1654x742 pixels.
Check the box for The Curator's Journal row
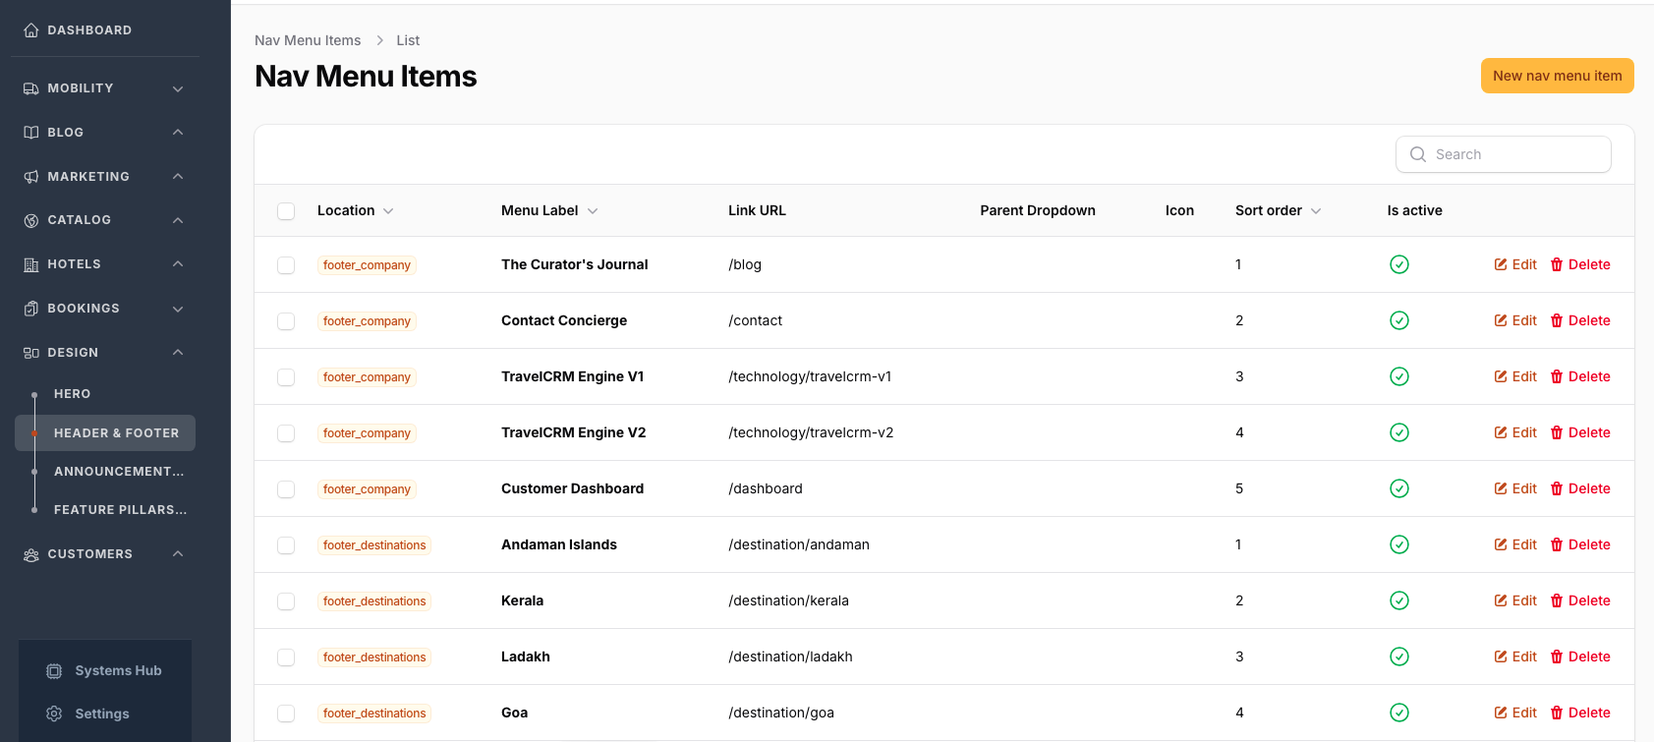pos(286,265)
